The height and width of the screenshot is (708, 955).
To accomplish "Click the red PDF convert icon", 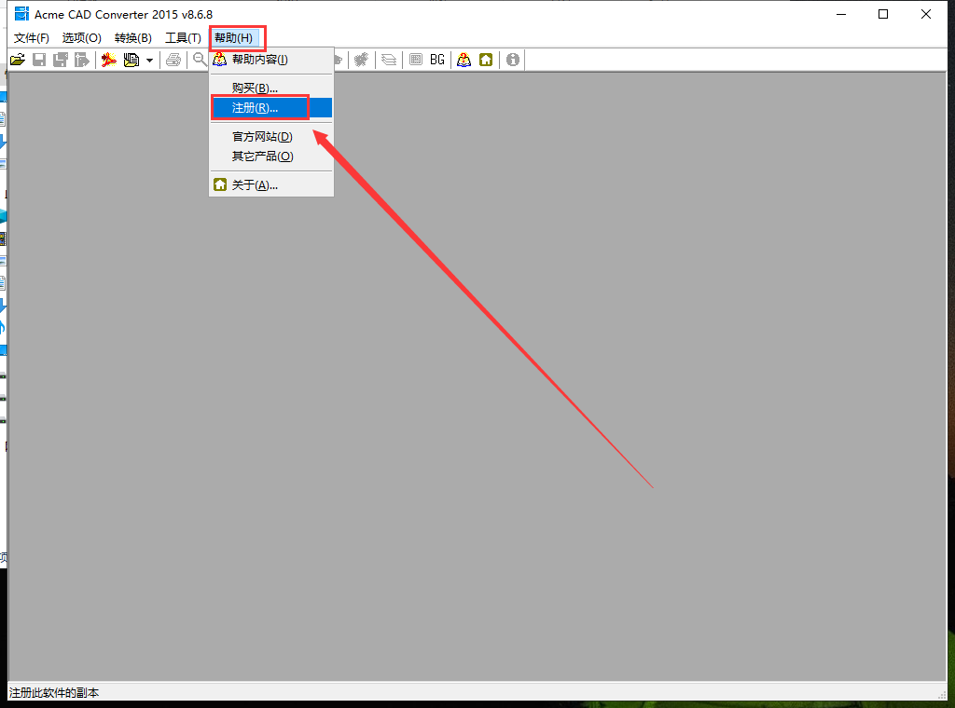I will point(109,60).
